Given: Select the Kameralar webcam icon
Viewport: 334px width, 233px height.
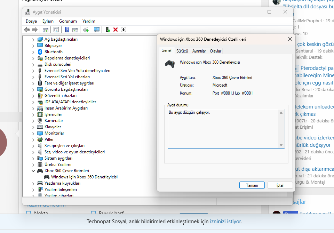Looking at the screenshot, I should (40, 121).
